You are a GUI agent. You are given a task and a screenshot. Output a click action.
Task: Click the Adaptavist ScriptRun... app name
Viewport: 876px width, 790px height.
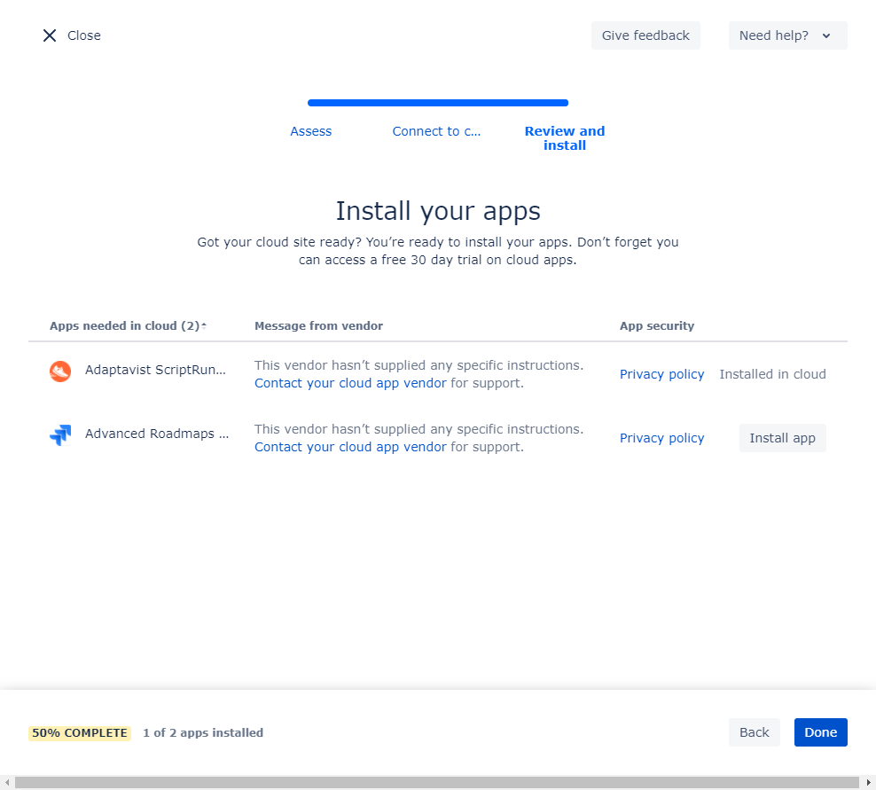click(155, 370)
